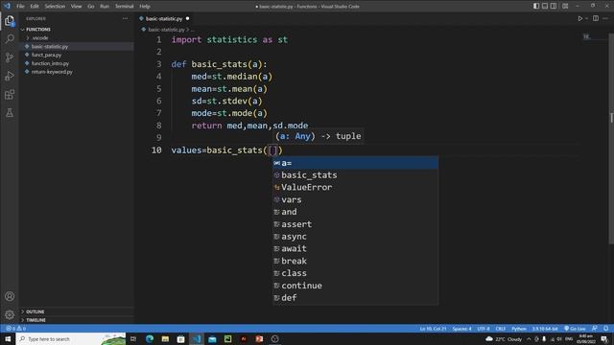Open the Manage gear icon
Viewport: 614px width, 345px height.
(x=10, y=314)
